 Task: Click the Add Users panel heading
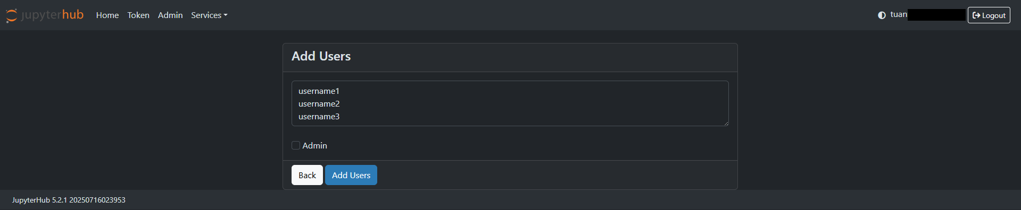click(x=321, y=56)
